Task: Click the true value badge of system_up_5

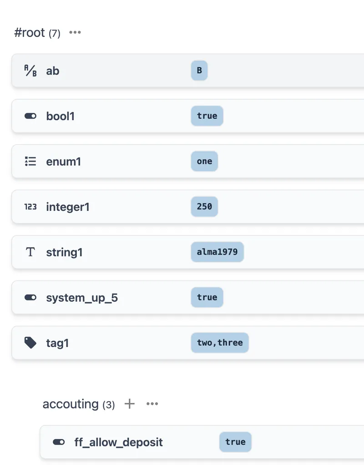Action: click(207, 297)
